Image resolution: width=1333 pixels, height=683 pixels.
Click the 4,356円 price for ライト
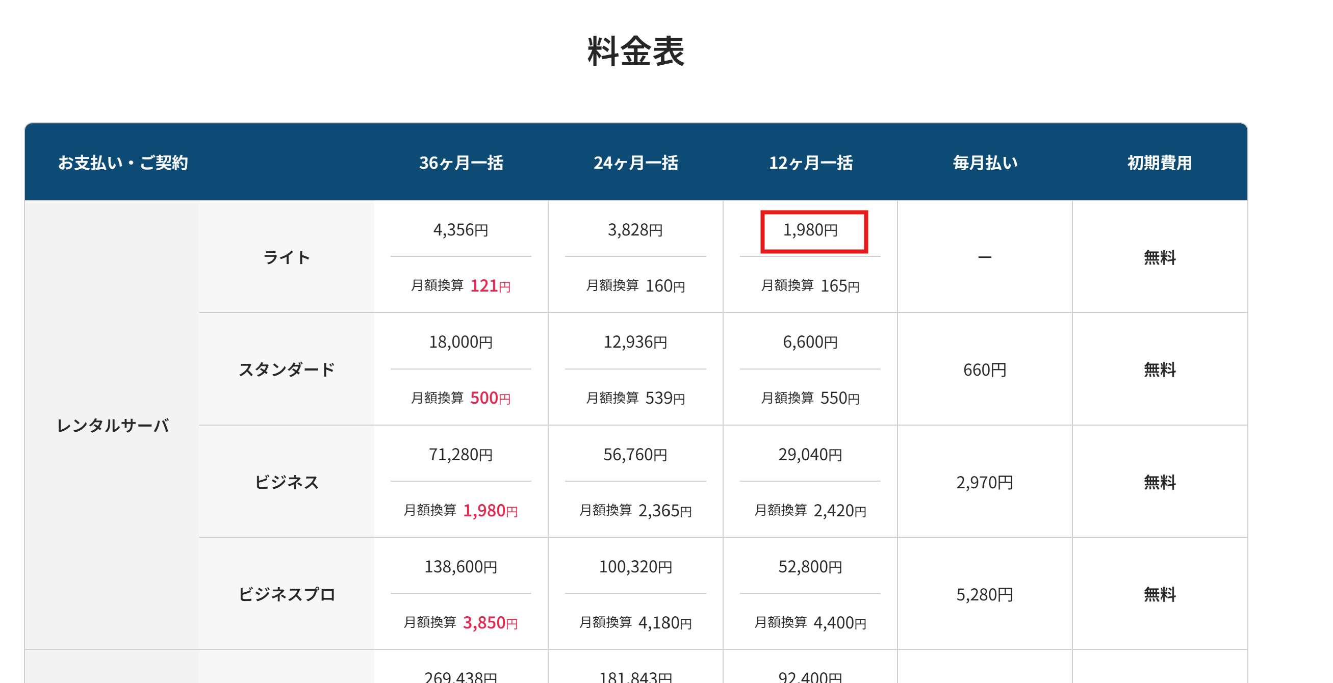tap(461, 229)
